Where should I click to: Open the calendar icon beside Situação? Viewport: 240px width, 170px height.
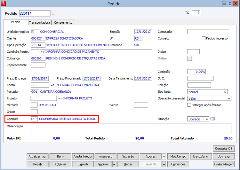(212, 119)
